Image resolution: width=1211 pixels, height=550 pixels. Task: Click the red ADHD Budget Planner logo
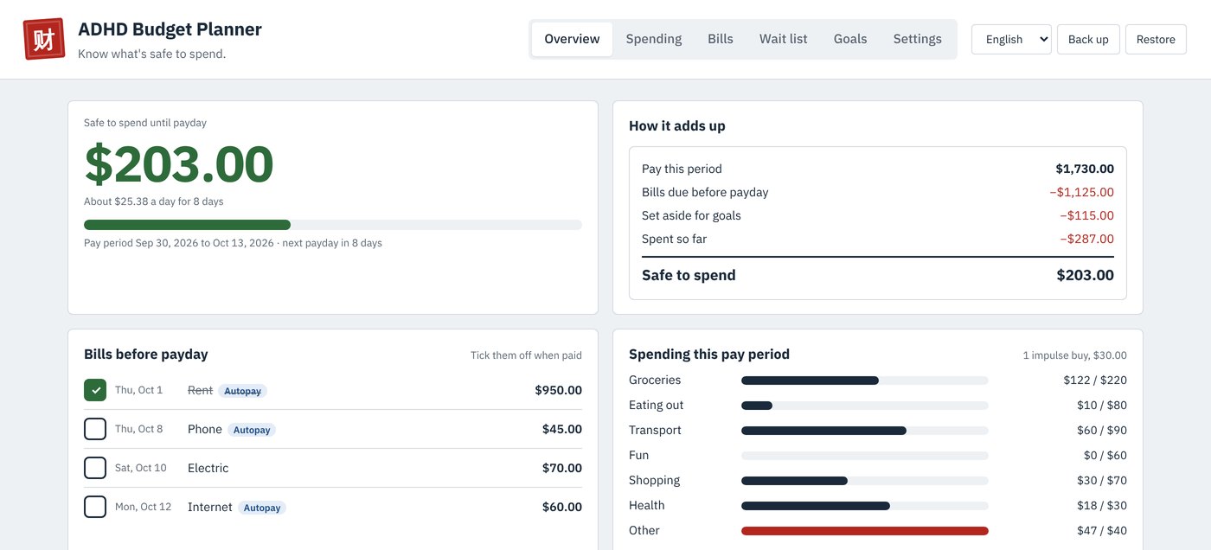click(44, 39)
